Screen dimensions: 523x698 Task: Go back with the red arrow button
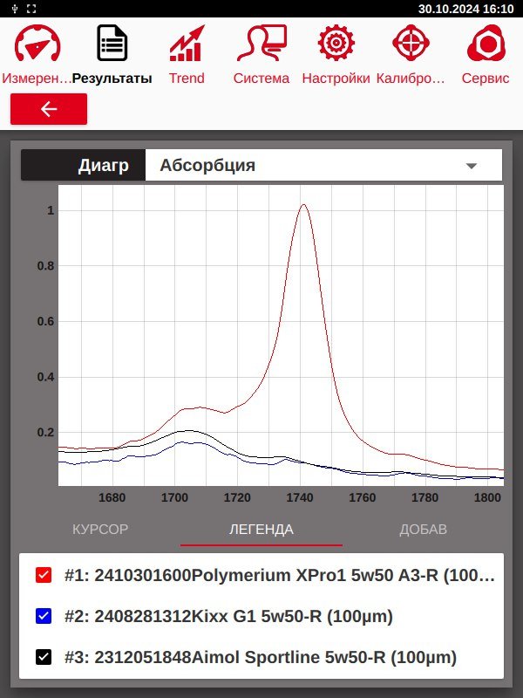[49, 109]
